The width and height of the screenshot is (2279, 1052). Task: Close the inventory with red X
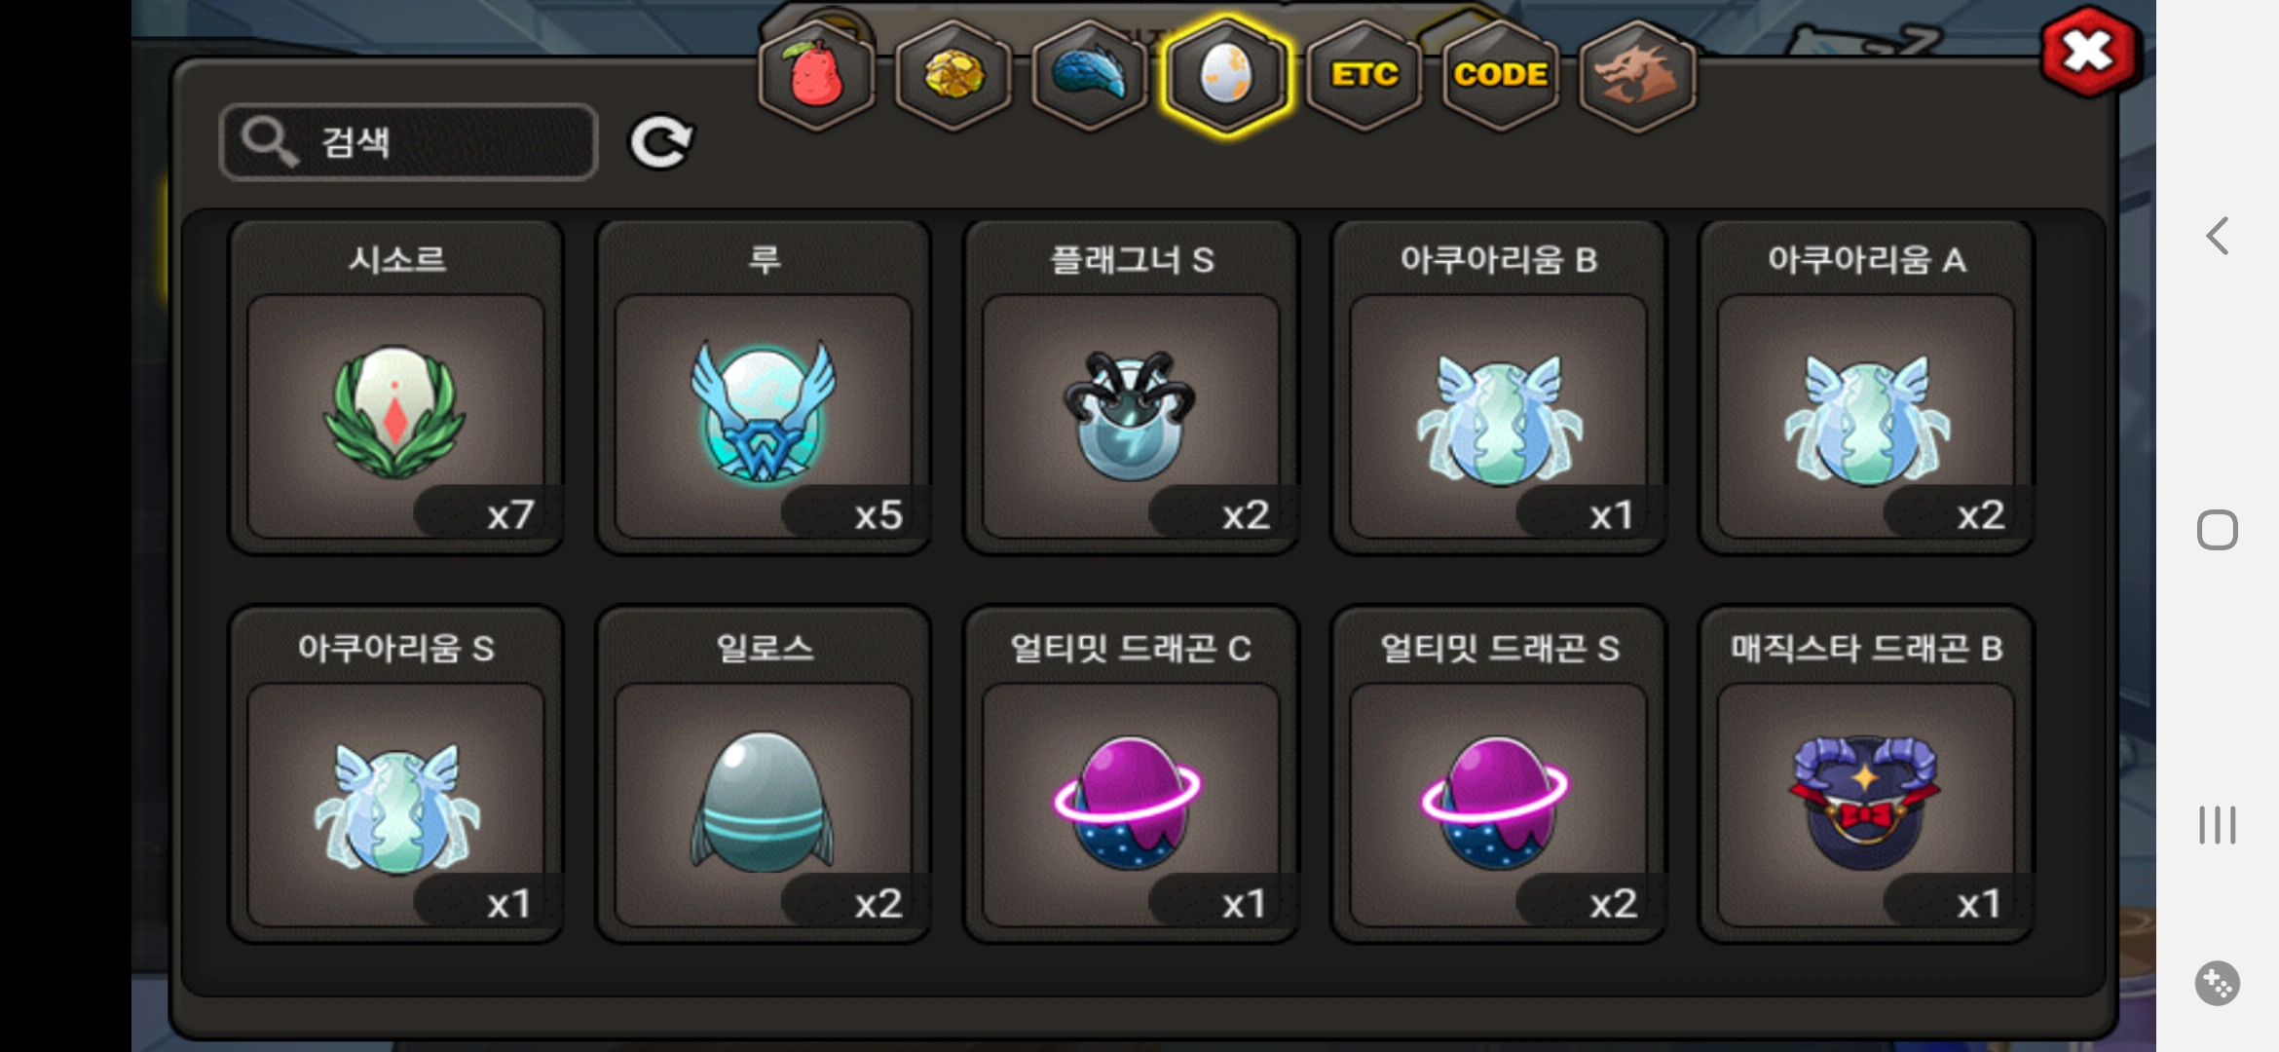[2089, 53]
